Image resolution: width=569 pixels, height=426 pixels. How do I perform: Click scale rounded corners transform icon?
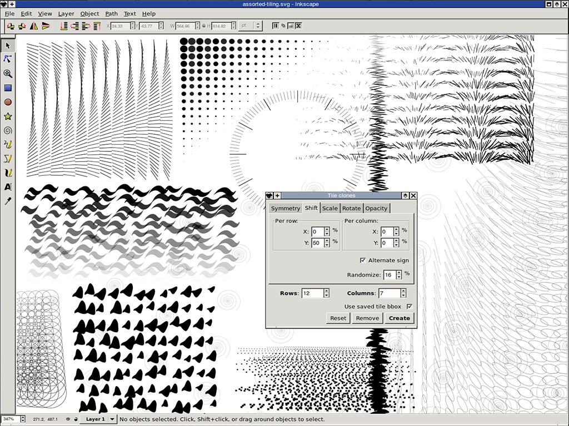point(283,26)
